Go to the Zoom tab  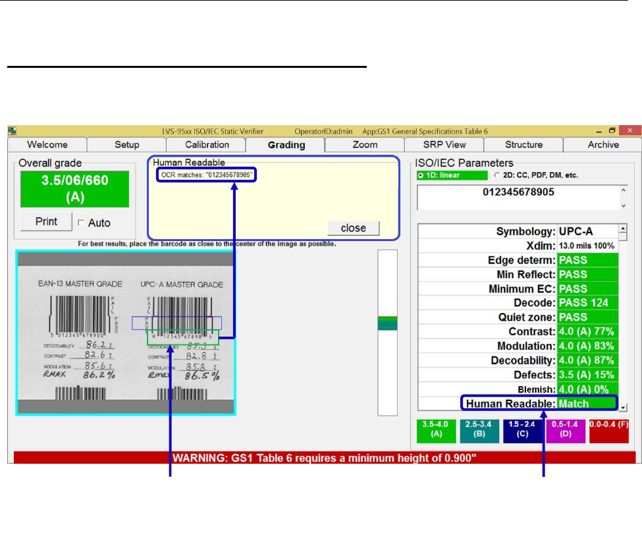click(365, 144)
